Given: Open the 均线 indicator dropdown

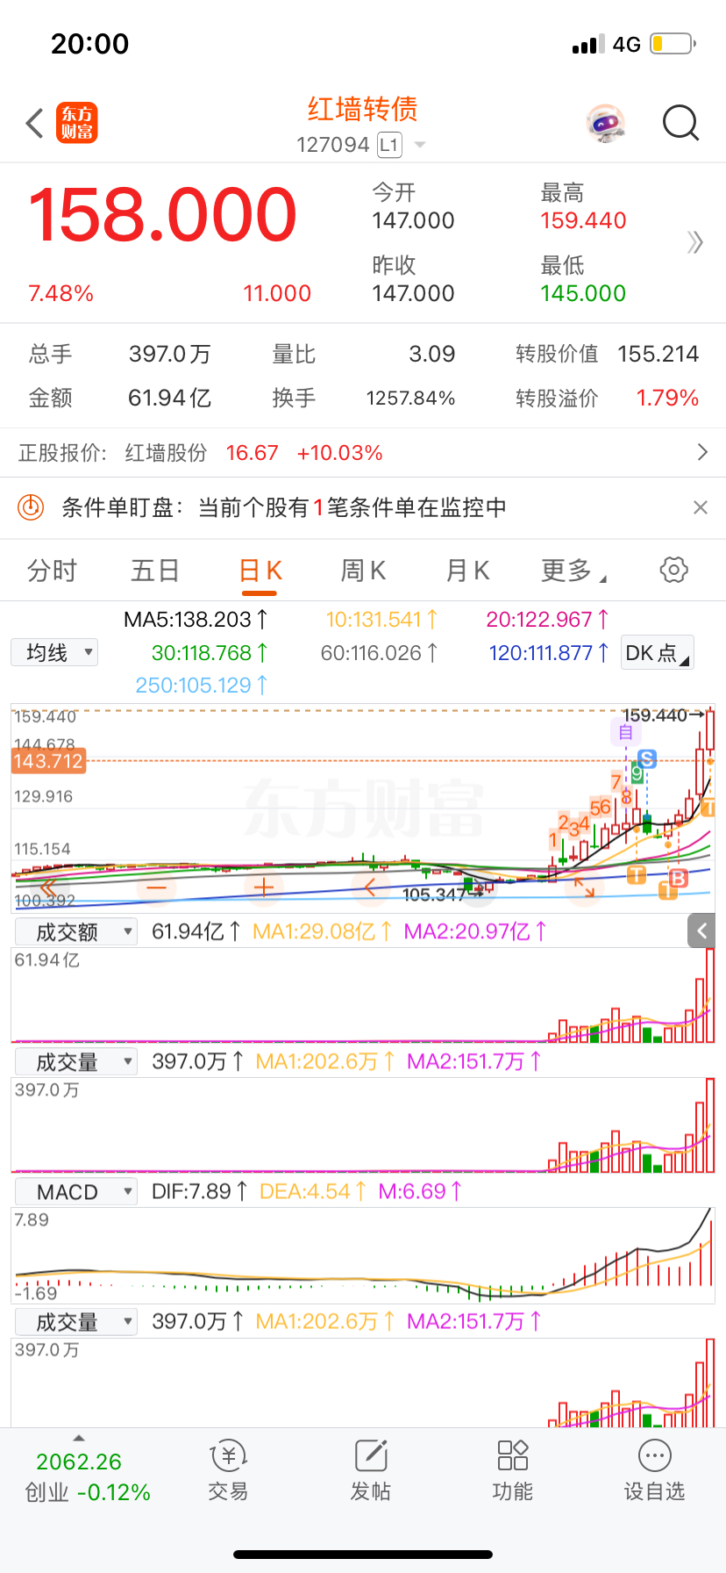Looking at the screenshot, I should [x=54, y=652].
